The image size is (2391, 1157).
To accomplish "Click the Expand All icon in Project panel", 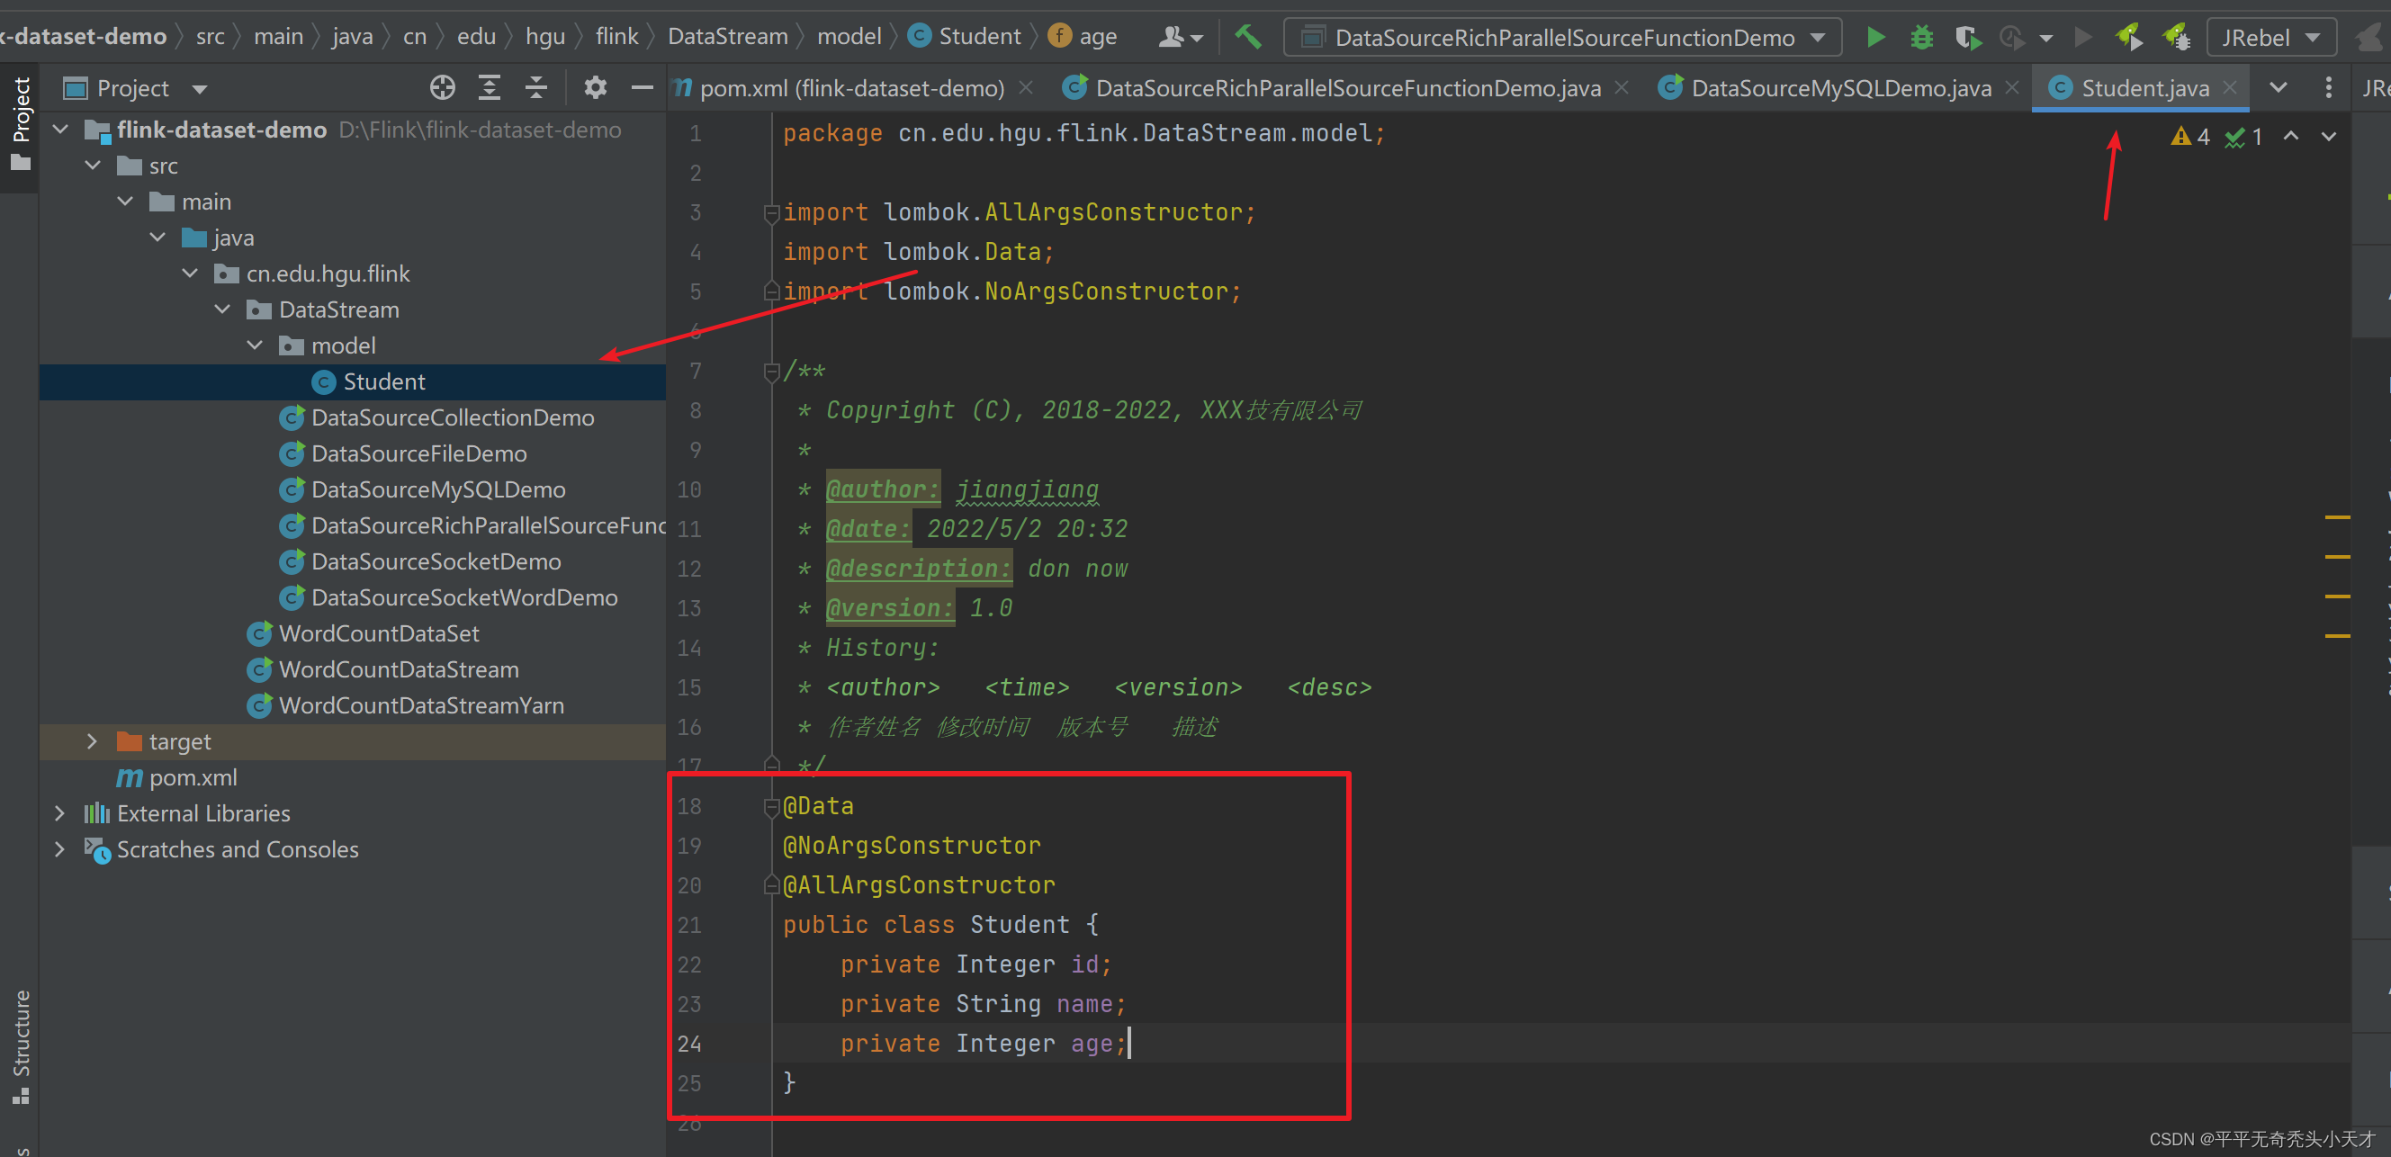I will [490, 88].
